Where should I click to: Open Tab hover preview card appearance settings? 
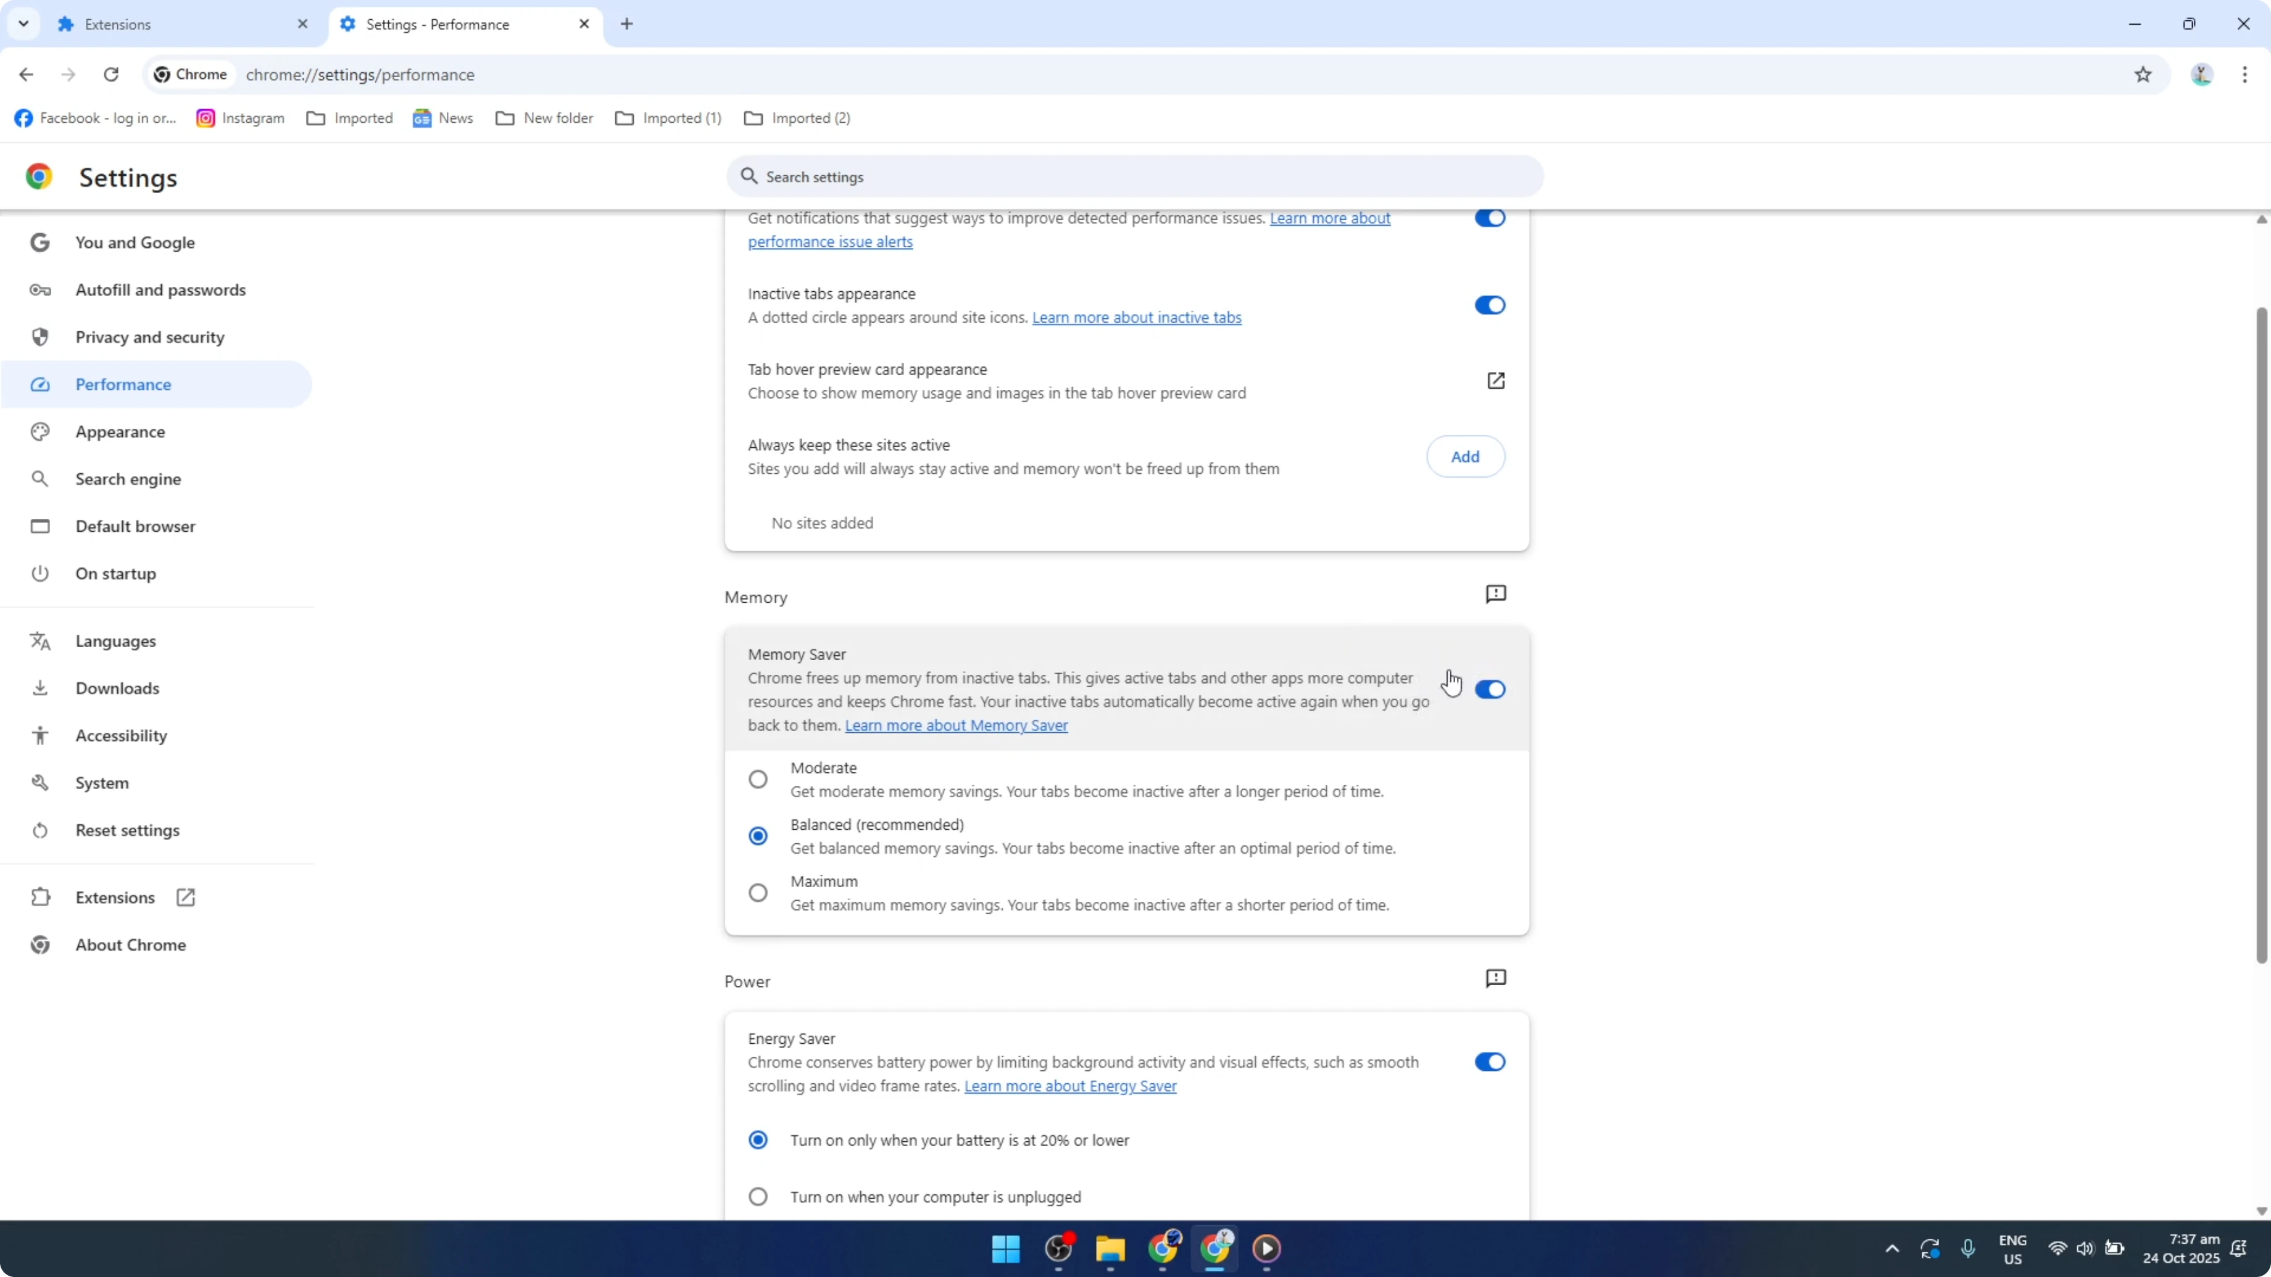click(x=1496, y=381)
